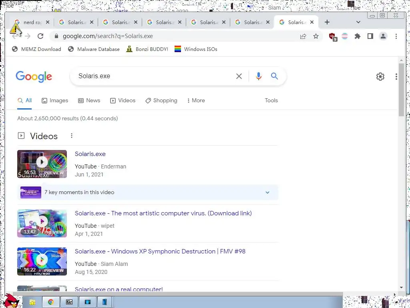Select the News results tab

89,100
